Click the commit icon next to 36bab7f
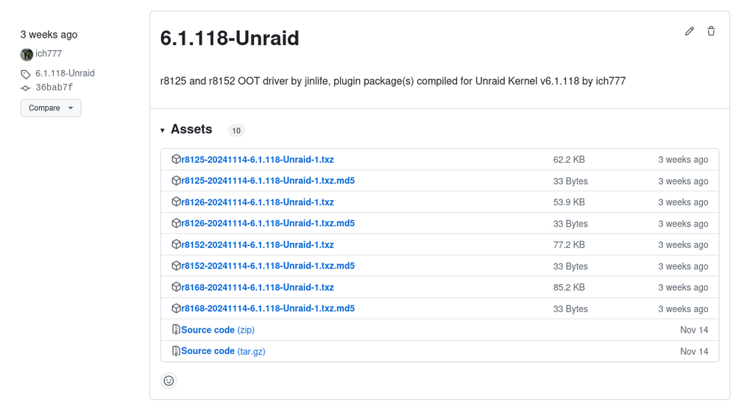 click(x=25, y=88)
